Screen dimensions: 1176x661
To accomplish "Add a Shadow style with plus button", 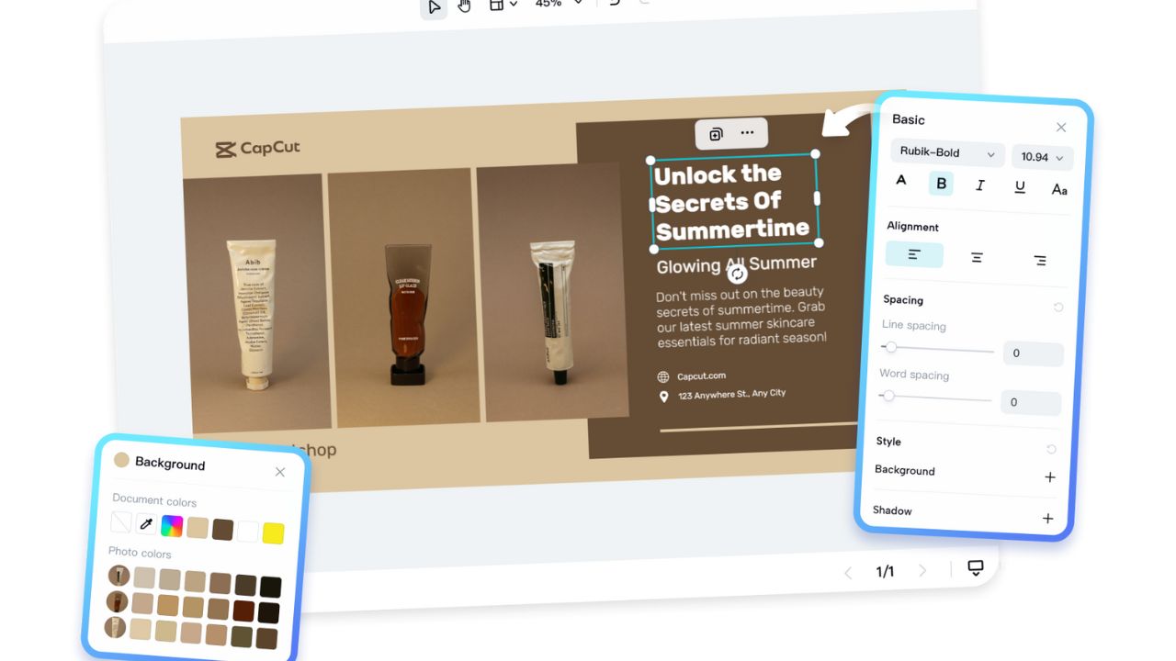I will (1047, 517).
